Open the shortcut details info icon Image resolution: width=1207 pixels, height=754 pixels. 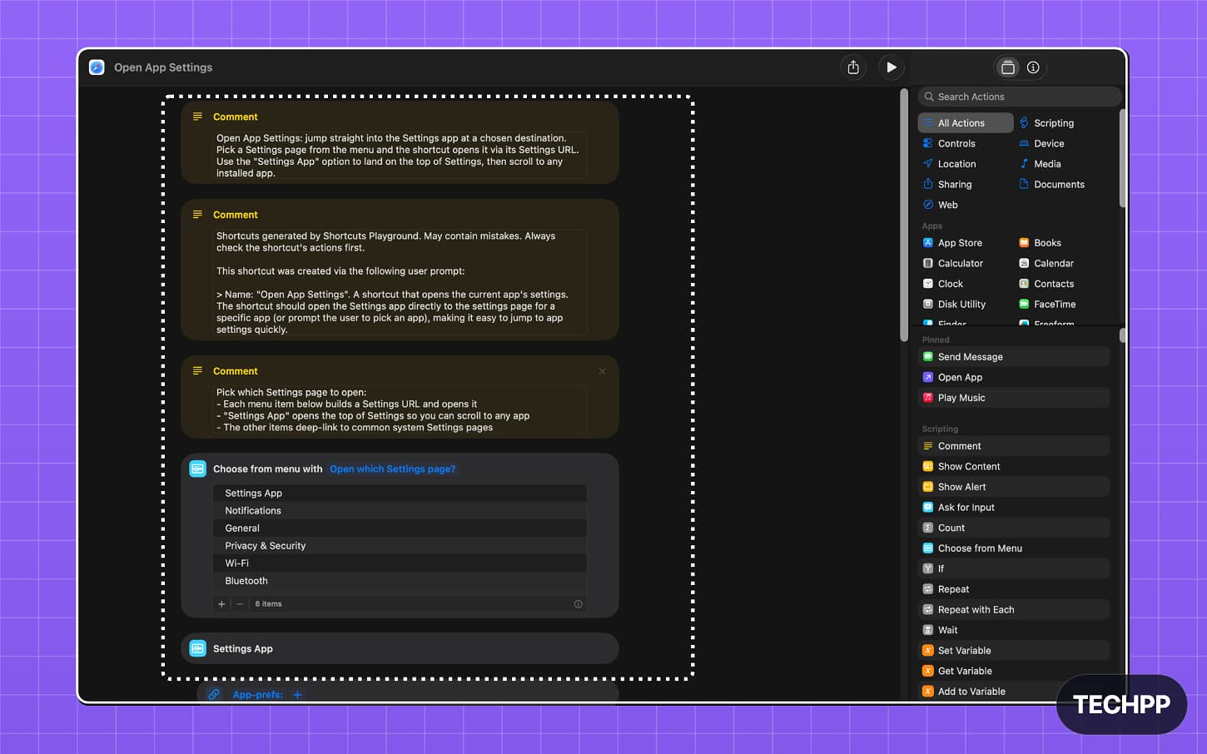[1033, 67]
